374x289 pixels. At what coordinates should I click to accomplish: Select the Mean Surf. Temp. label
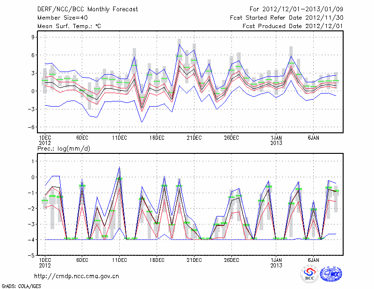69,26
